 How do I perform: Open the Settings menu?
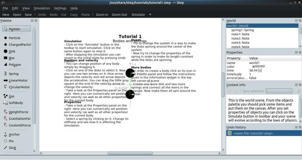click(60, 8)
